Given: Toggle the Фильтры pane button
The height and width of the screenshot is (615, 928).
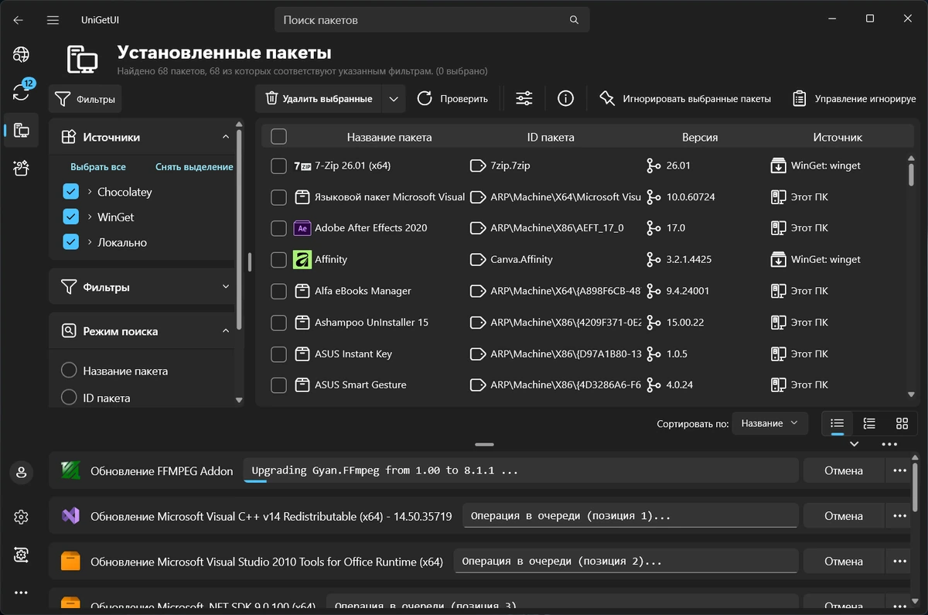Looking at the screenshot, I should (x=86, y=99).
